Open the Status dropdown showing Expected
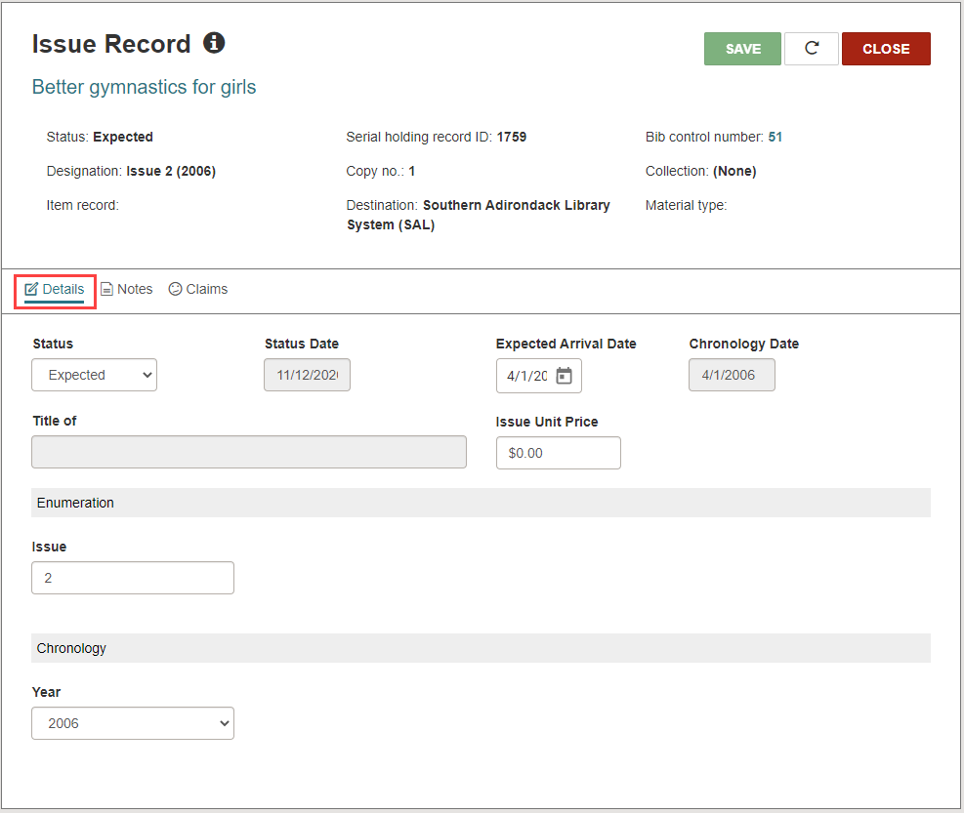This screenshot has width=964, height=813. tap(94, 375)
